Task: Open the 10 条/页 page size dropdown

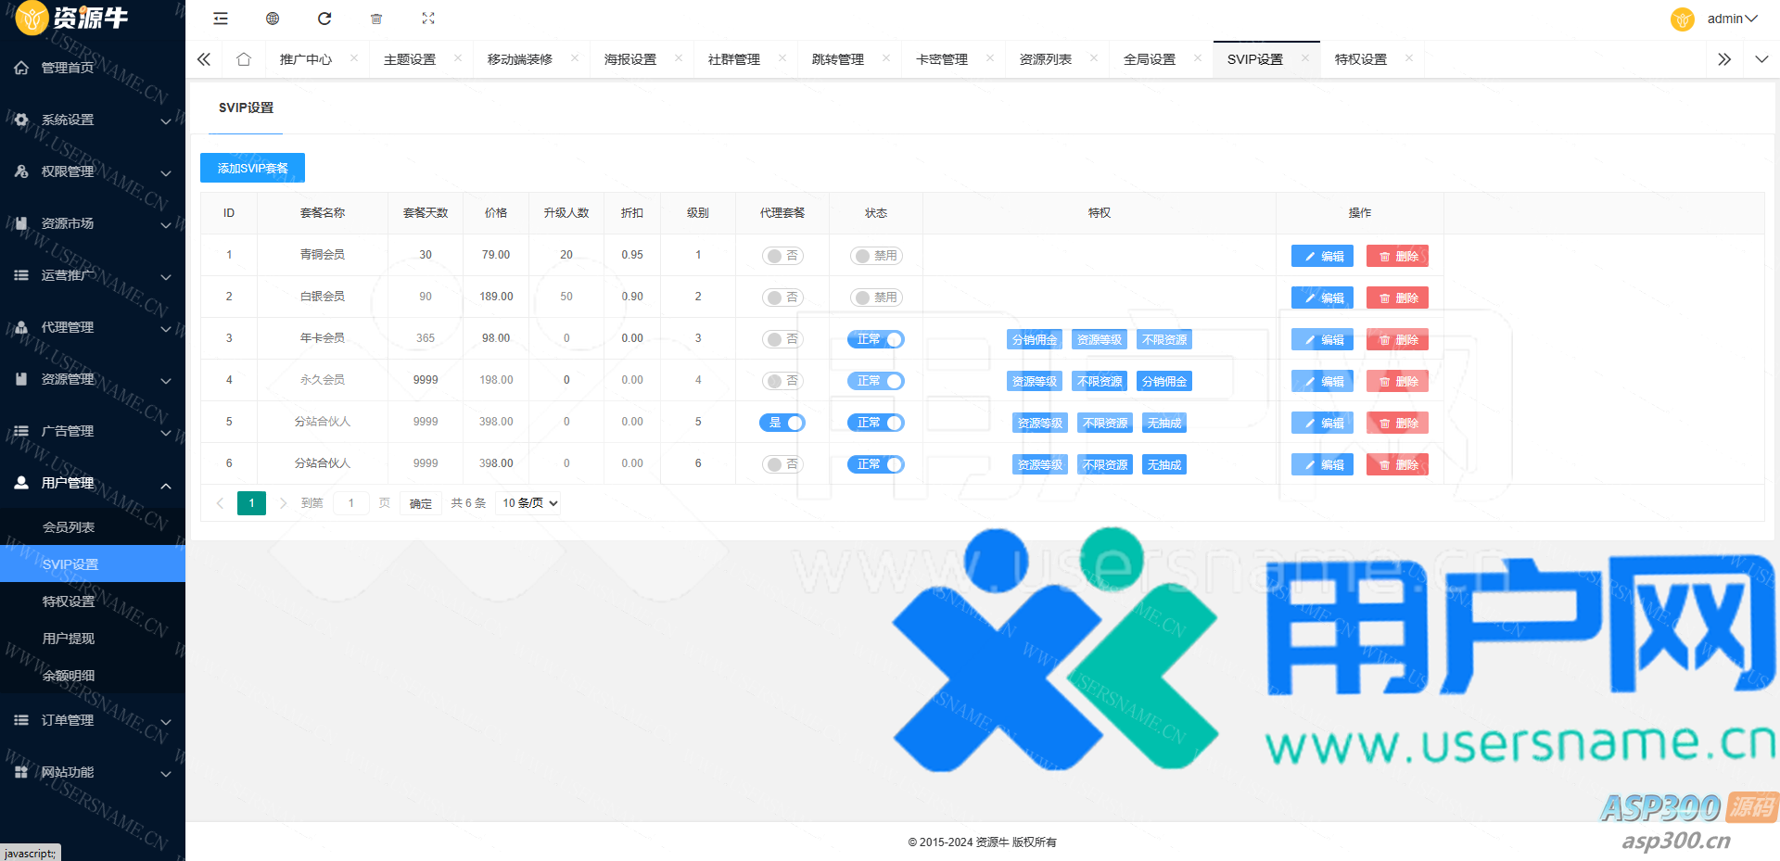Action: [x=529, y=503]
